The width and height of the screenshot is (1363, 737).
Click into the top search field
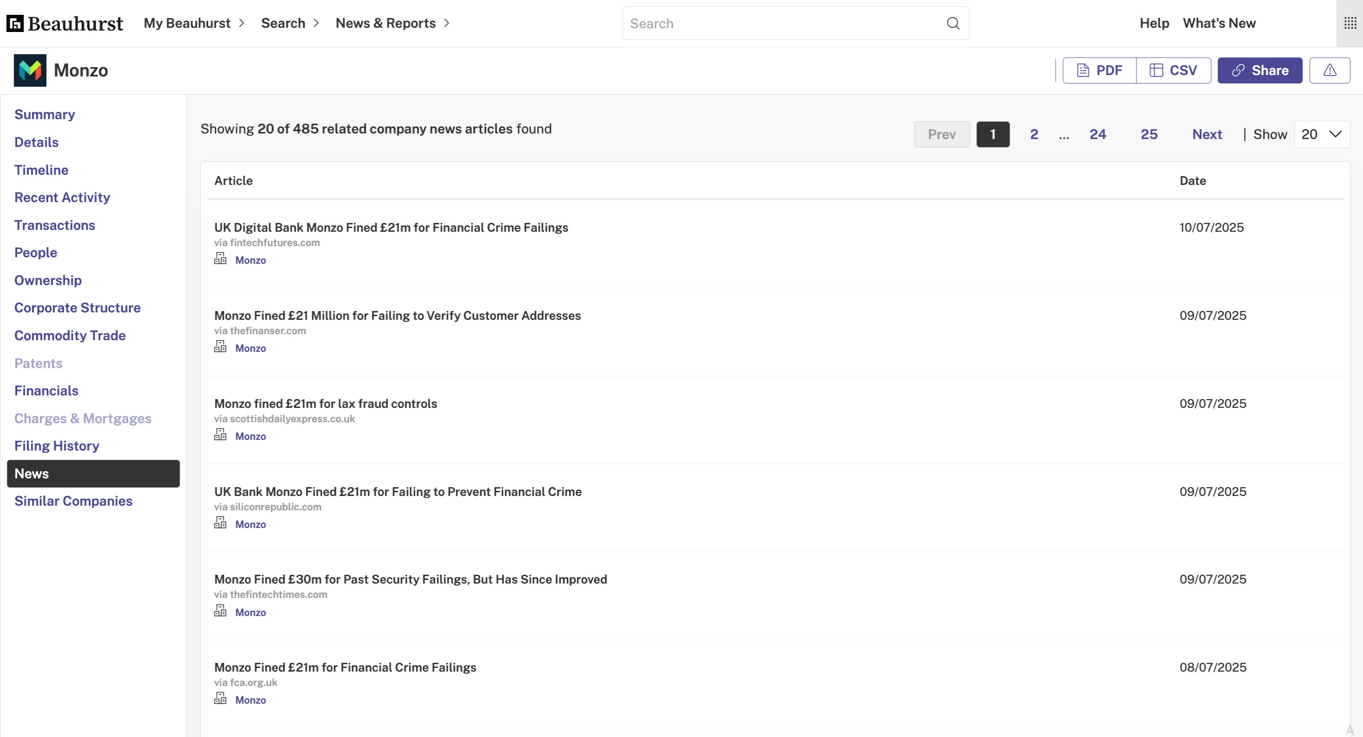click(783, 23)
